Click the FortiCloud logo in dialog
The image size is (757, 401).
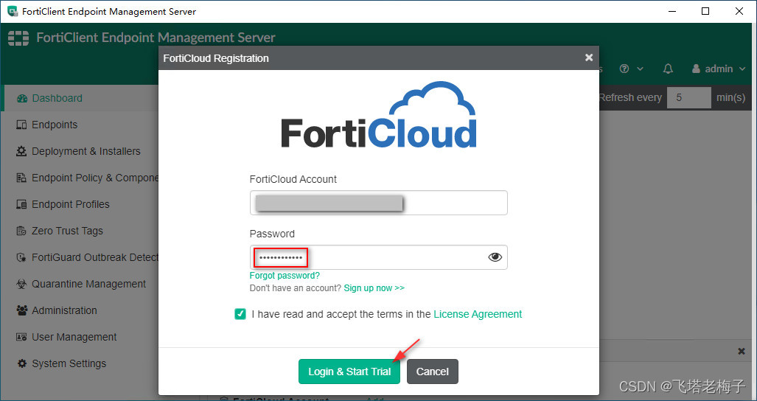click(379, 115)
